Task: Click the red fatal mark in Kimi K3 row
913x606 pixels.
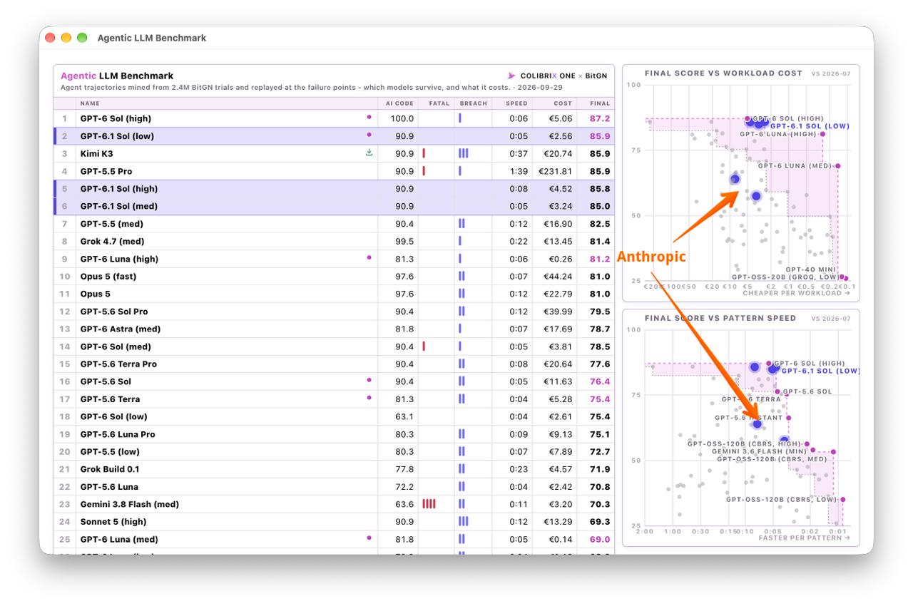Action: tap(424, 153)
